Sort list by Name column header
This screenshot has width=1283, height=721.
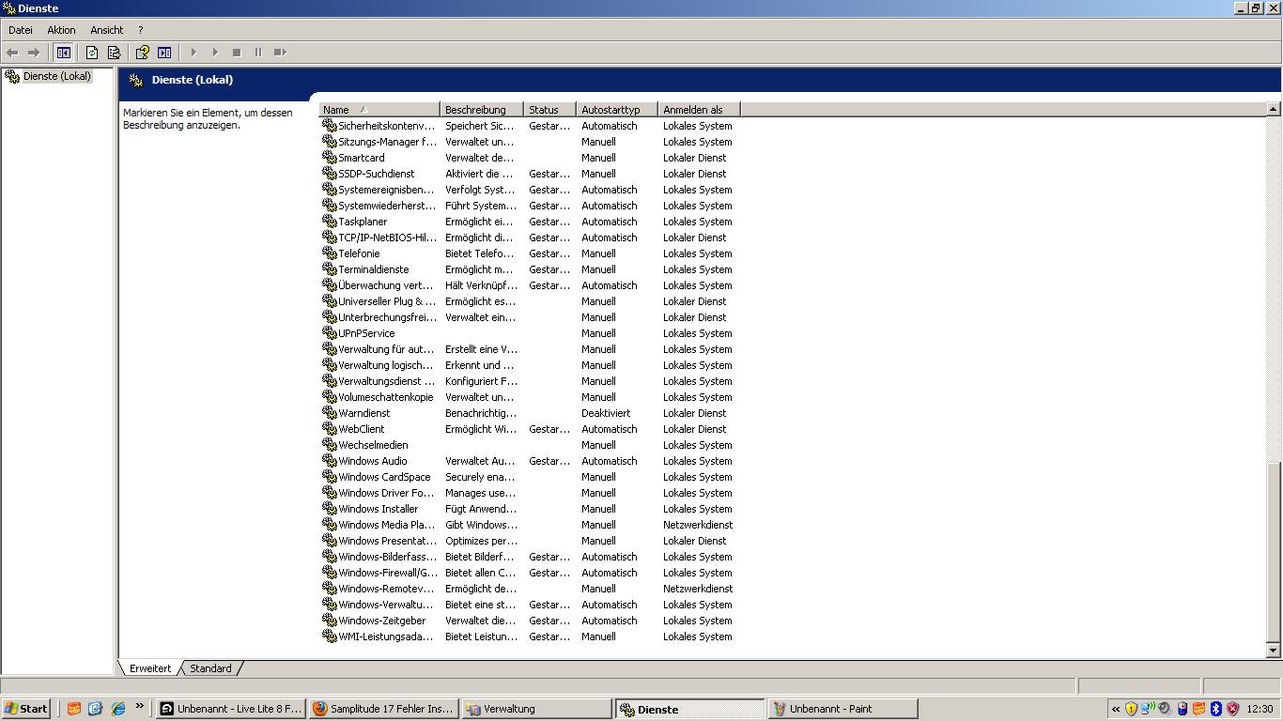pos(379,110)
